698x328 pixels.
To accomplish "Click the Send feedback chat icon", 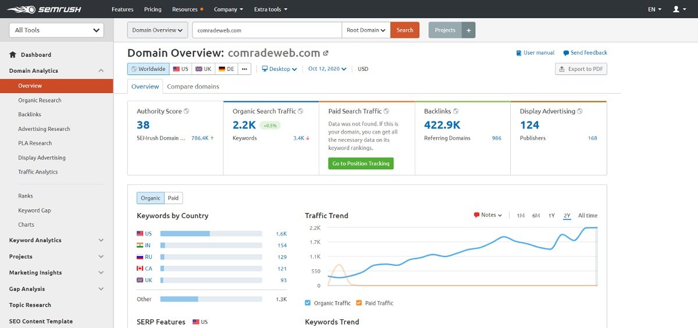I will (x=566, y=53).
